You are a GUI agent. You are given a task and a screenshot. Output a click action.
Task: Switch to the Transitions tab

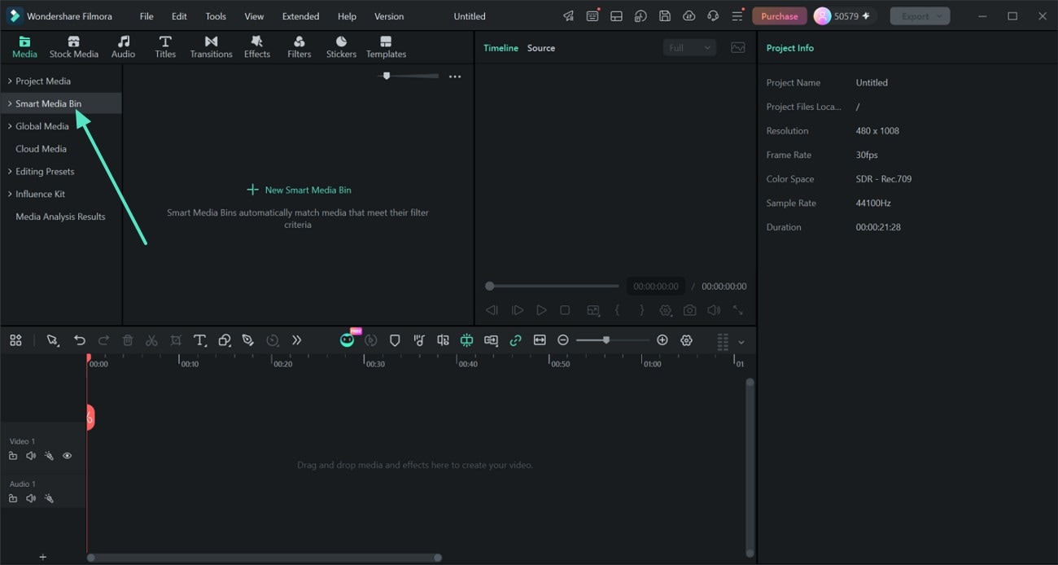pos(212,47)
